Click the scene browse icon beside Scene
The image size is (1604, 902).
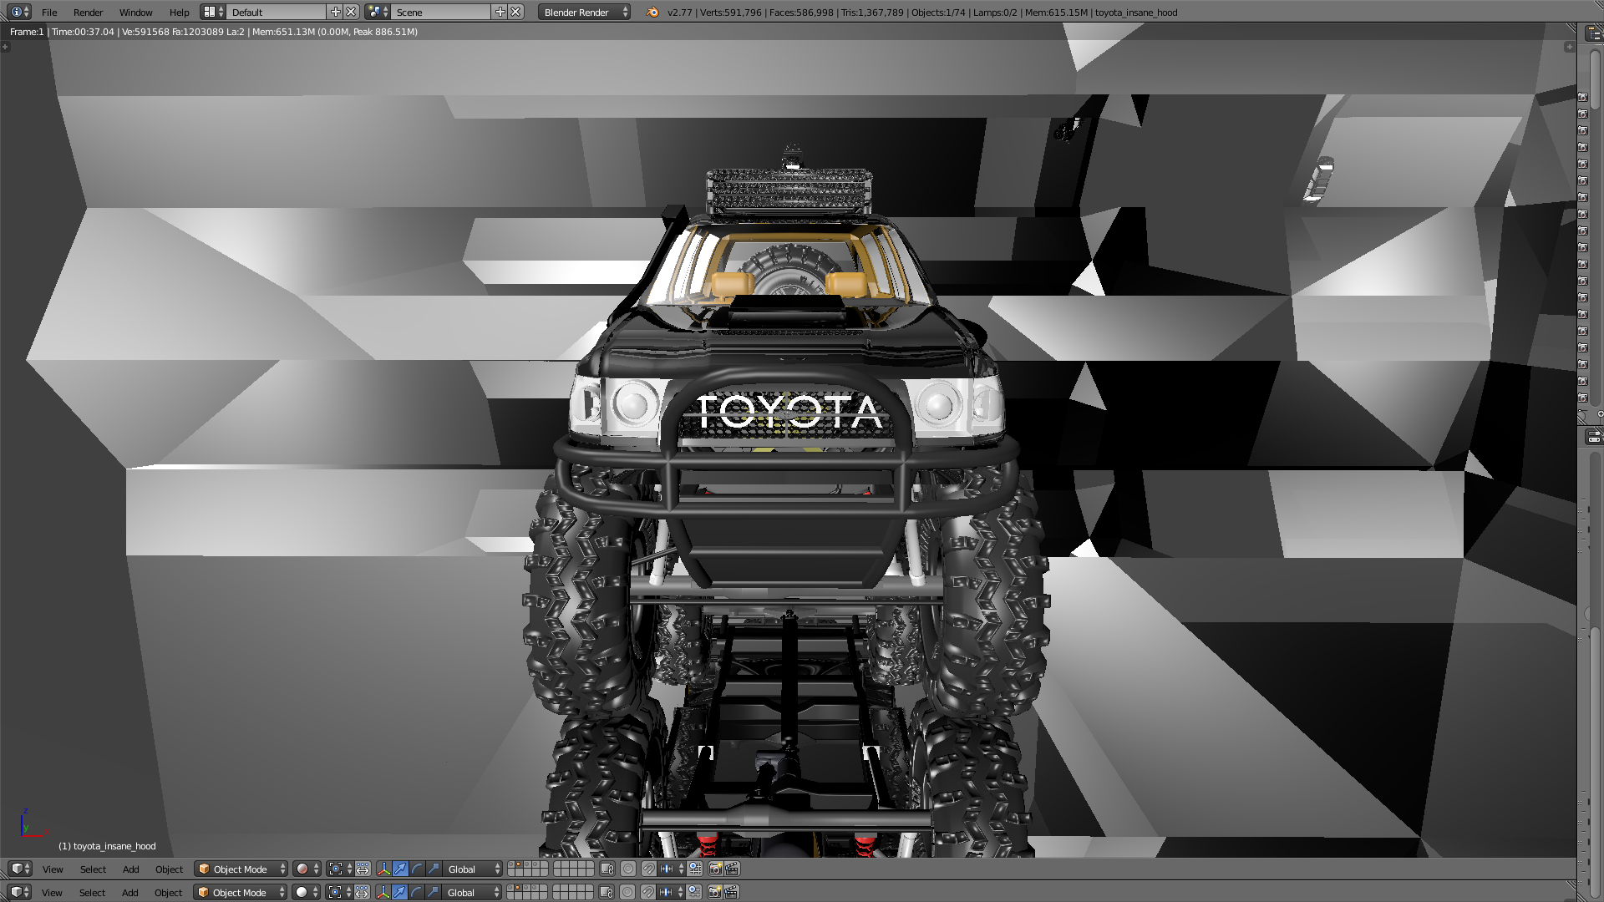(377, 12)
